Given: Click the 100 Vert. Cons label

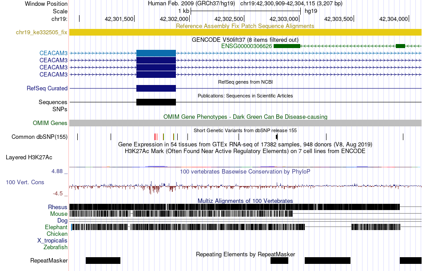Looking at the screenshot, I should click(25, 182).
